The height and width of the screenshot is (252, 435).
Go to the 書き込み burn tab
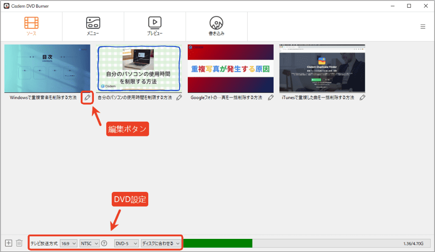tap(216, 26)
